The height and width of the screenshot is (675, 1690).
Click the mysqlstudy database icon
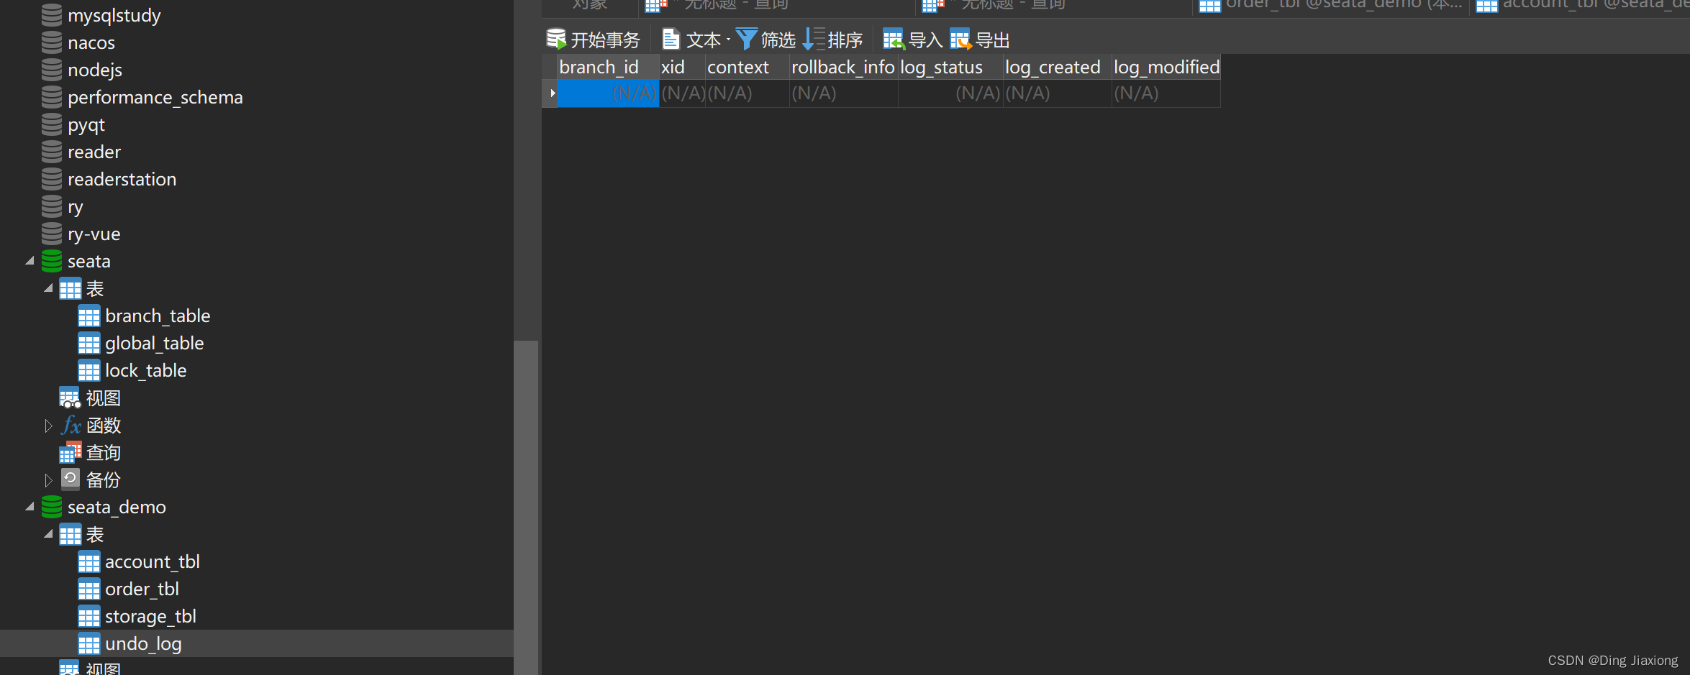click(x=52, y=15)
